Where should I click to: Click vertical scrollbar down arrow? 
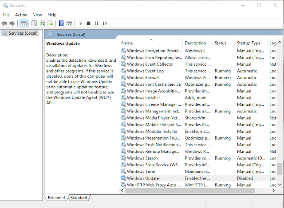coord(280,185)
